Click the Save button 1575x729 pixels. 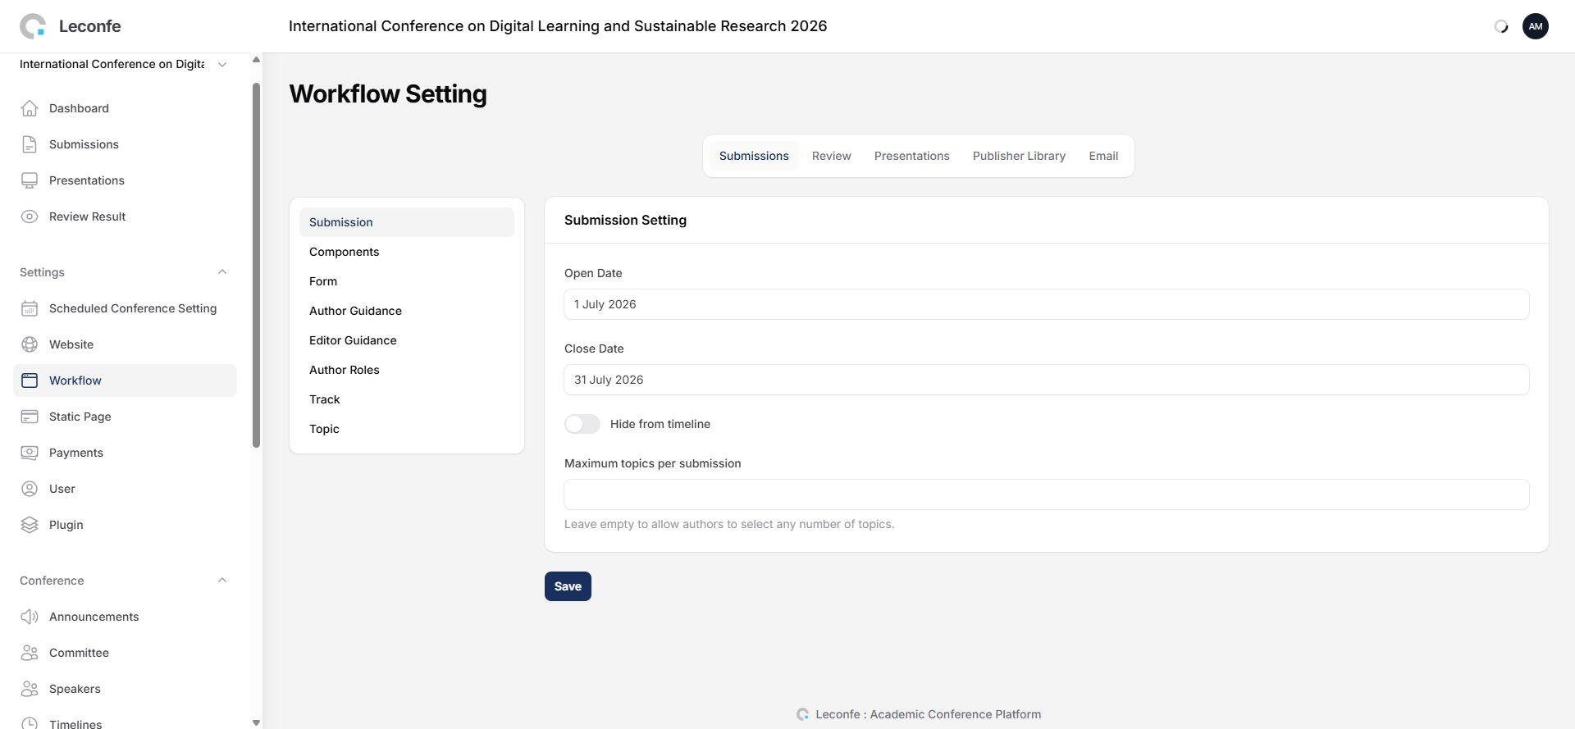click(x=568, y=586)
